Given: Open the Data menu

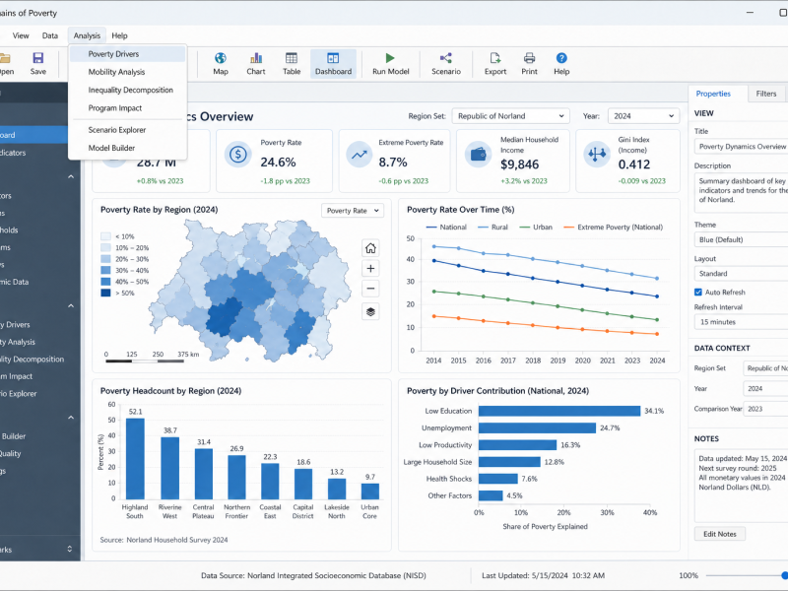Looking at the screenshot, I should click(50, 35).
